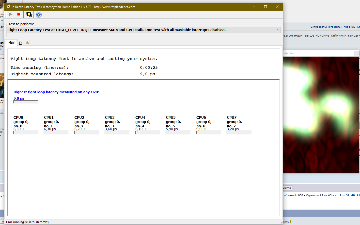Click the resize grip in the status bar corner
Viewport: 360px width, 225px height.
pos(281,222)
